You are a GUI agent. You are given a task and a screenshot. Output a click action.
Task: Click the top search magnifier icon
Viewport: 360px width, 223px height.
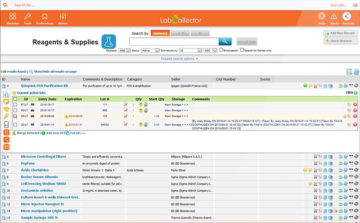(5, 5)
